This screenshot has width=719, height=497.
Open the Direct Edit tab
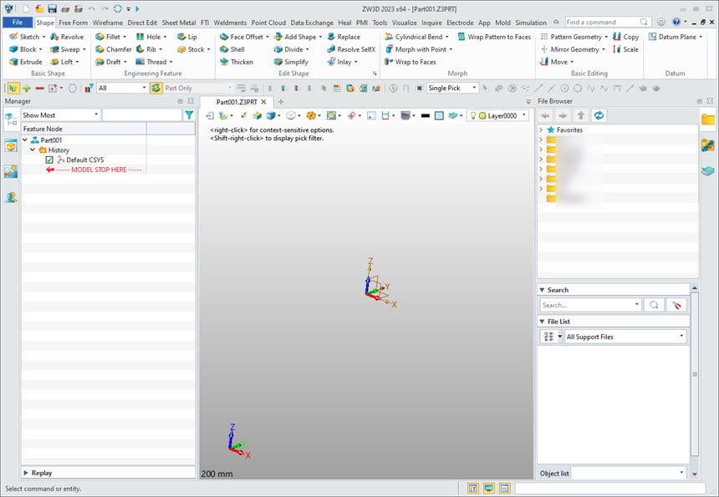point(142,23)
